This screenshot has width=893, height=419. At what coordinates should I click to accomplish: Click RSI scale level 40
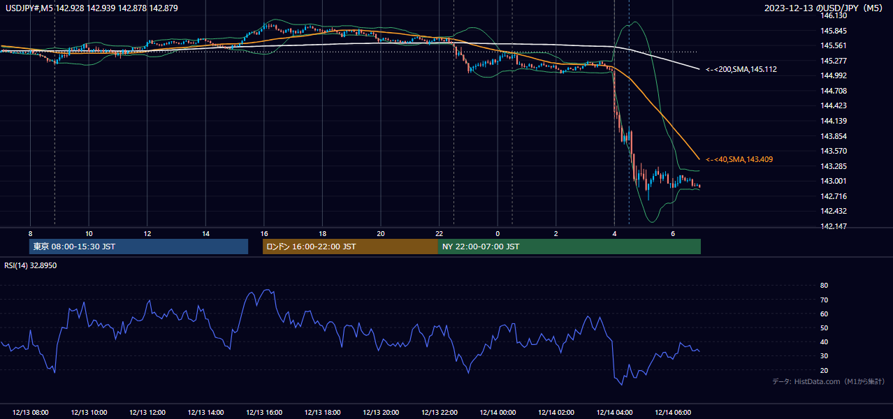click(x=824, y=341)
